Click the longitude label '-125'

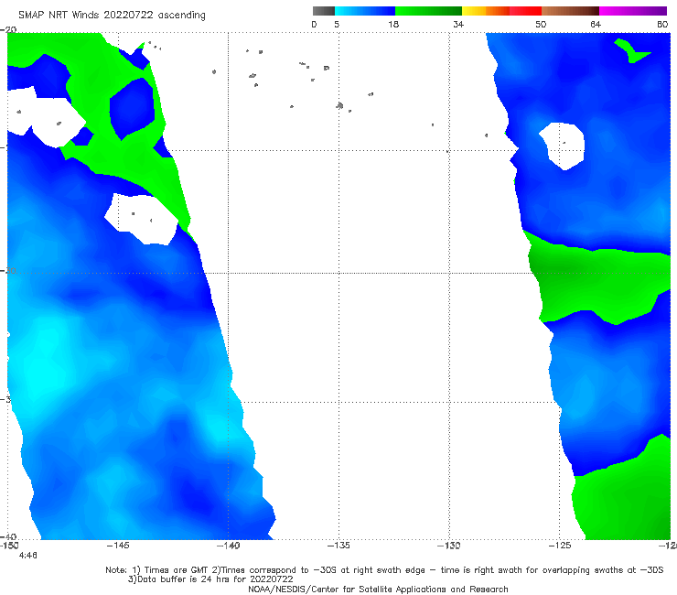click(560, 546)
